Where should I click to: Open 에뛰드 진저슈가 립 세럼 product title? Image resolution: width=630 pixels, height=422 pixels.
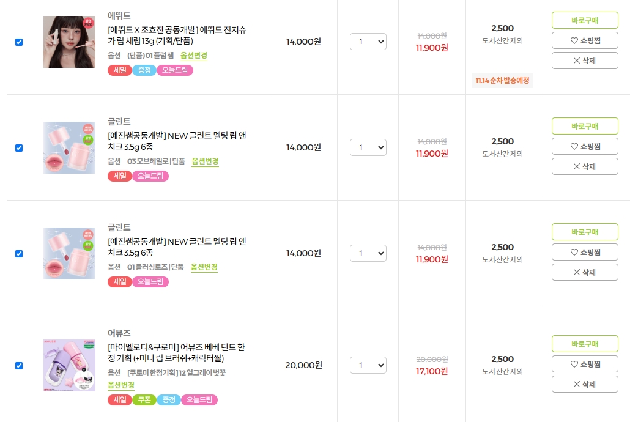coord(177,35)
